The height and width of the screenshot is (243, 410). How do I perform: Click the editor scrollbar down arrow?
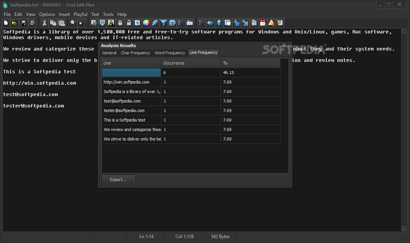pyautogui.click(x=404, y=228)
